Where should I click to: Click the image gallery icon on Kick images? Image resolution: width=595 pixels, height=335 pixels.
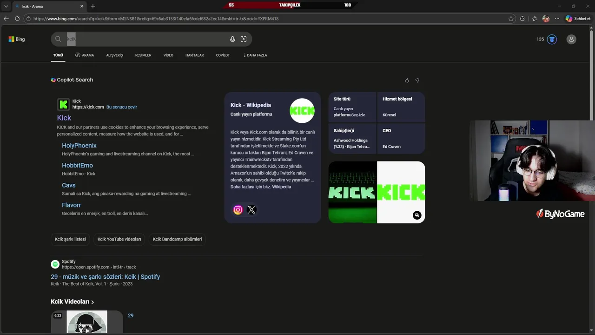click(x=417, y=215)
